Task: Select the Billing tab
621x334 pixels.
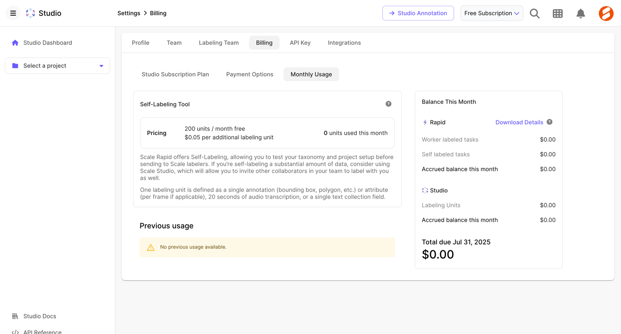Action: point(264,43)
